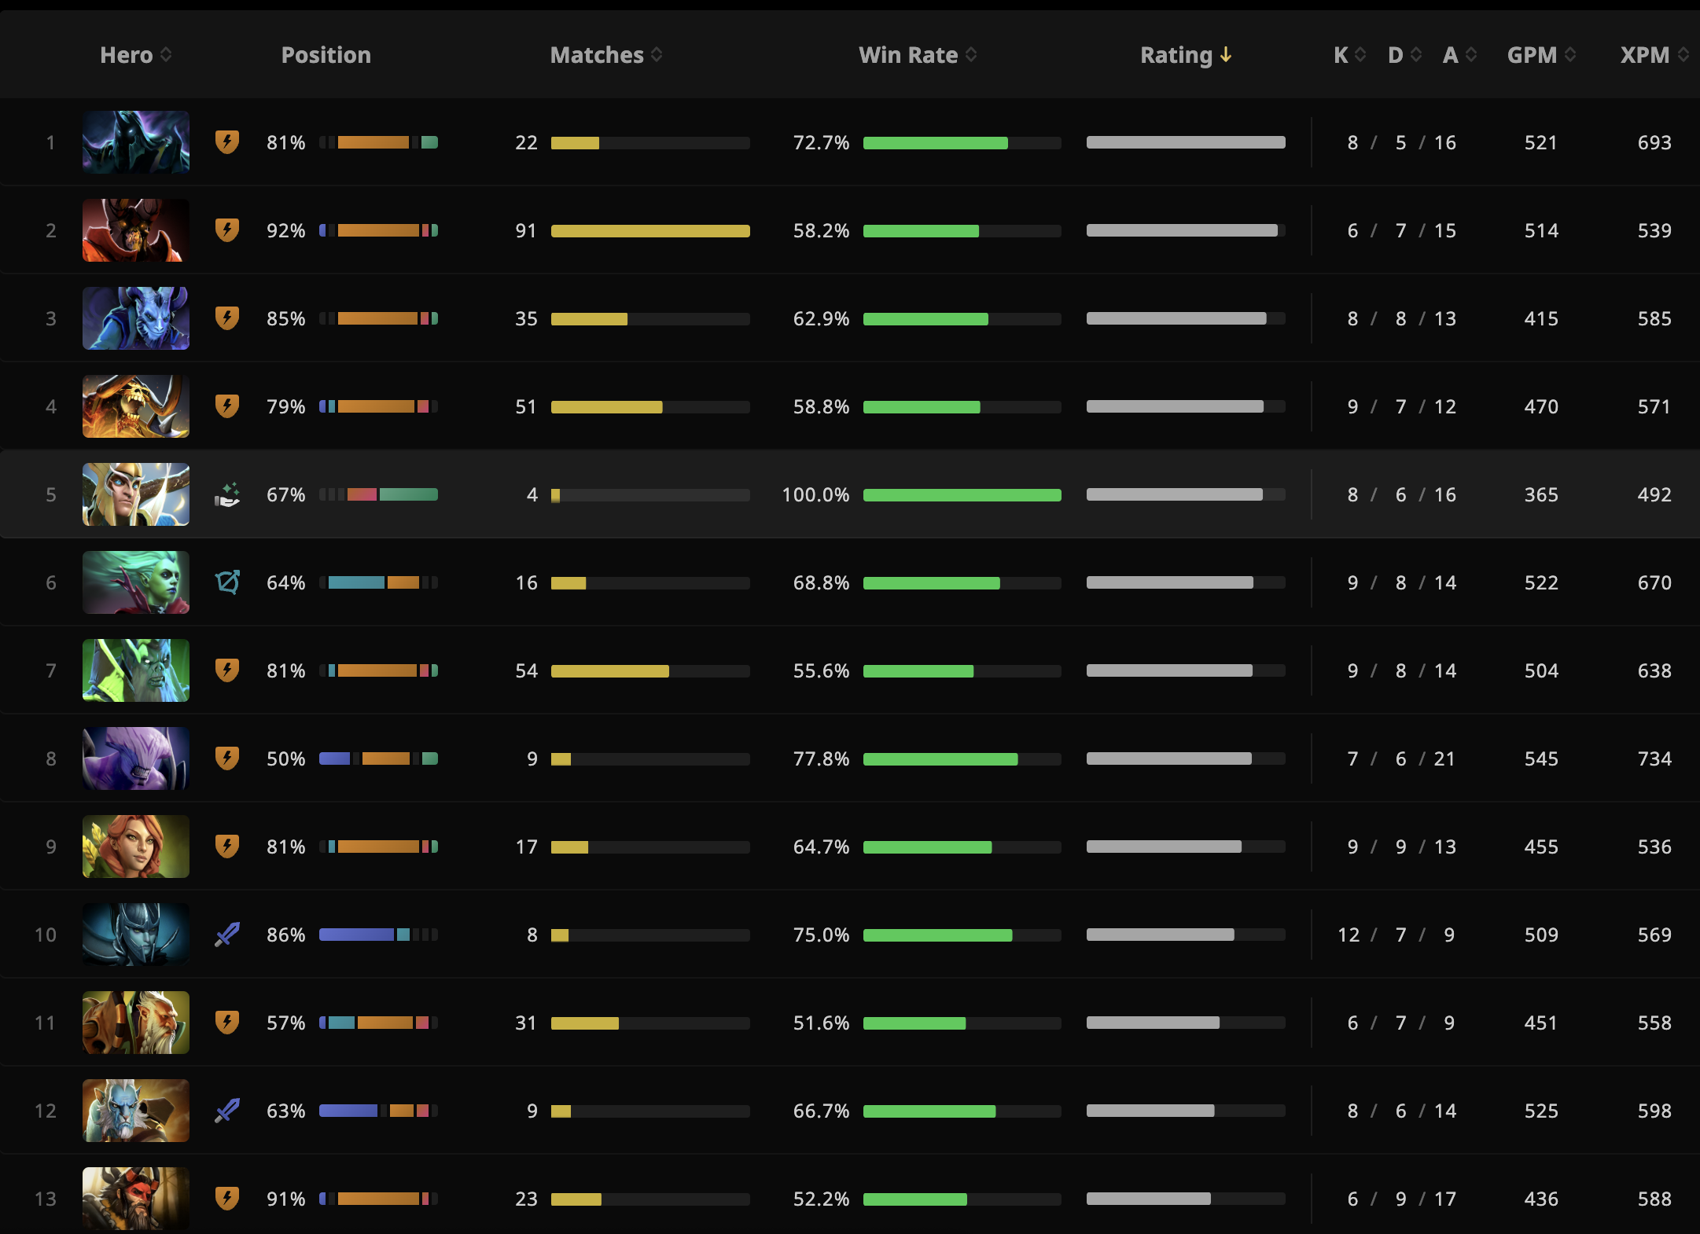This screenshot has width=1700, height=1234.
Task: Click position percentage 64%
Action: [285, 583]
